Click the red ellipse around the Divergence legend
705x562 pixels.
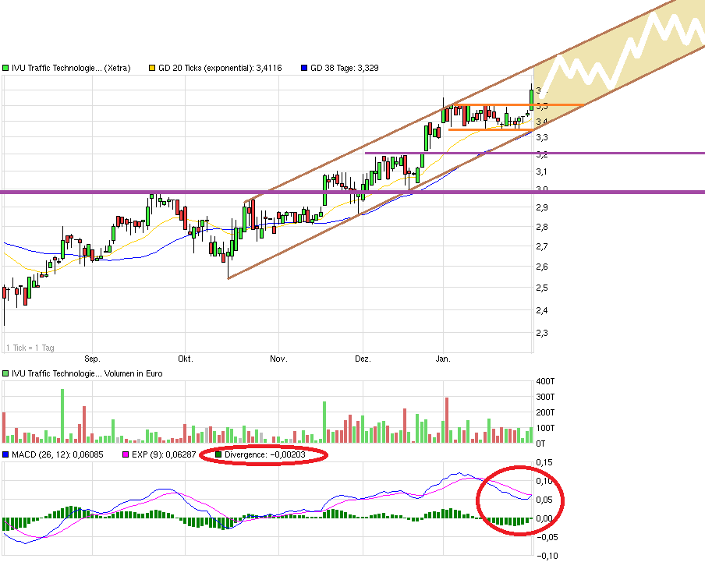[265, 454]
